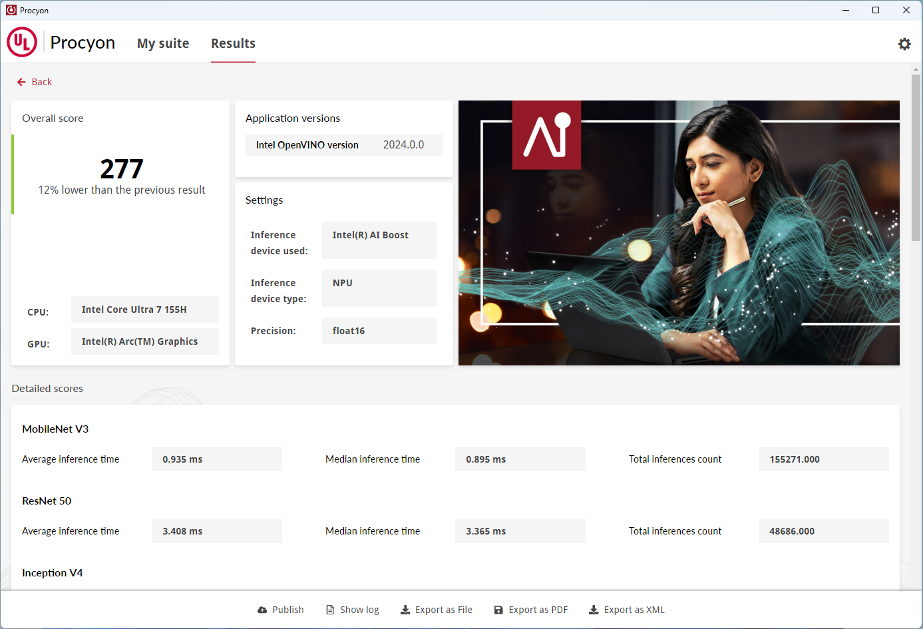Click ResNet inferences count 48686.000

coord(824,531)
